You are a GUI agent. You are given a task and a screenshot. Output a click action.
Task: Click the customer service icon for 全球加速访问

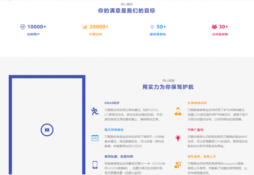[x=178, y=111]
